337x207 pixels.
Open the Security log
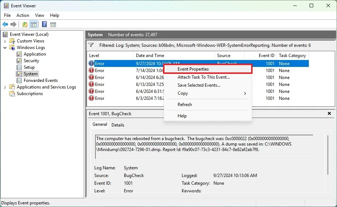pyautogui.click(x=31, y=61)
